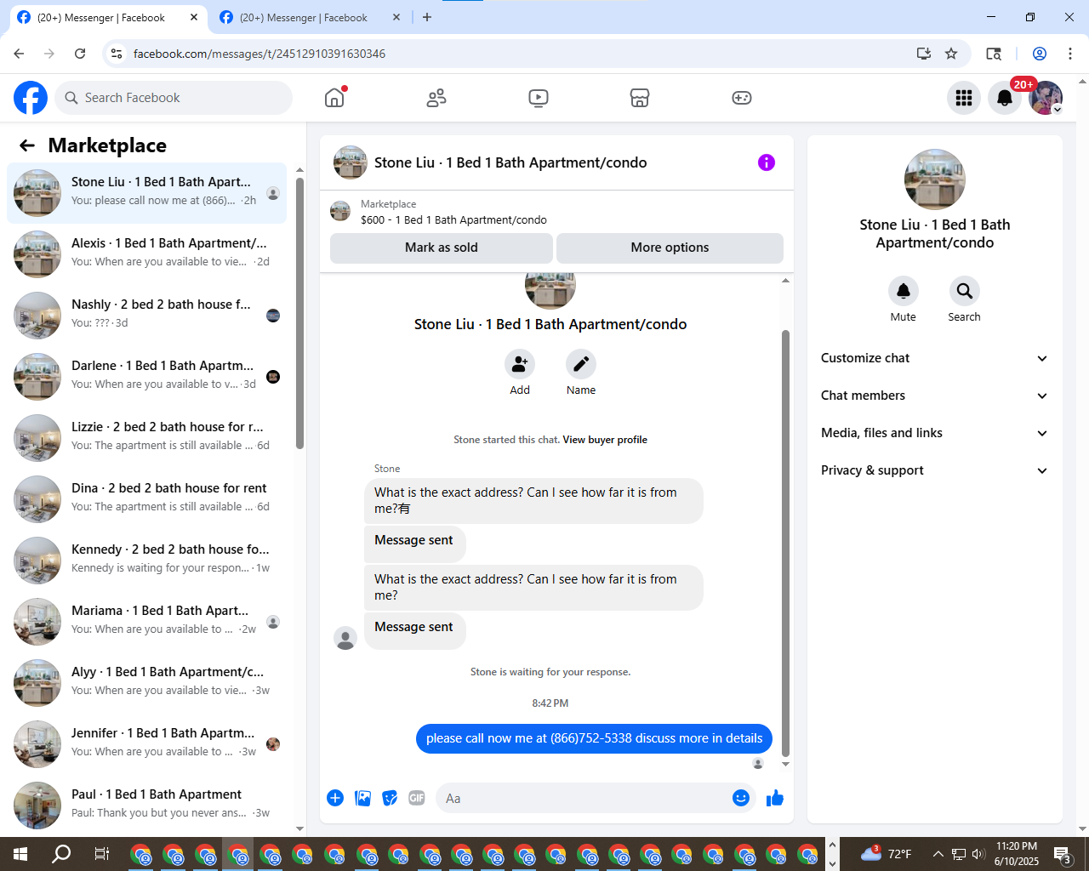Reload the page in browser toolbar
1089x871 pixels.
pyautogui.click(x=80, y=54)
